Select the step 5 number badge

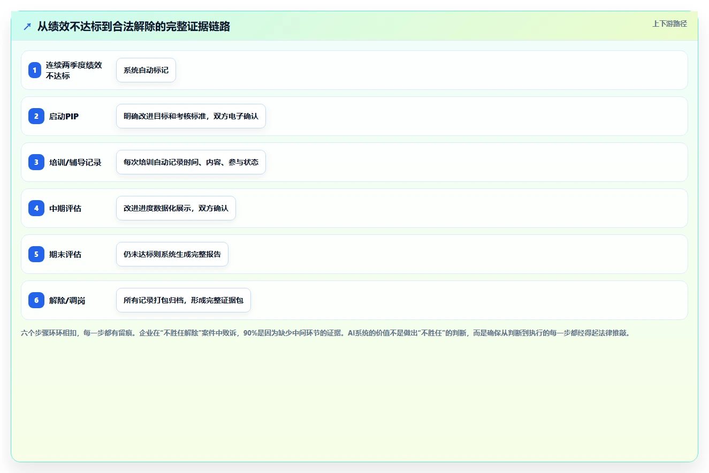(36, 254)
